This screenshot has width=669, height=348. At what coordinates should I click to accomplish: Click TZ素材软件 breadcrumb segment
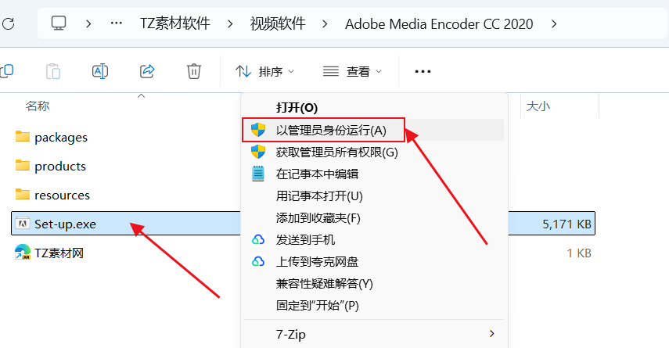[x=175, y=23]
